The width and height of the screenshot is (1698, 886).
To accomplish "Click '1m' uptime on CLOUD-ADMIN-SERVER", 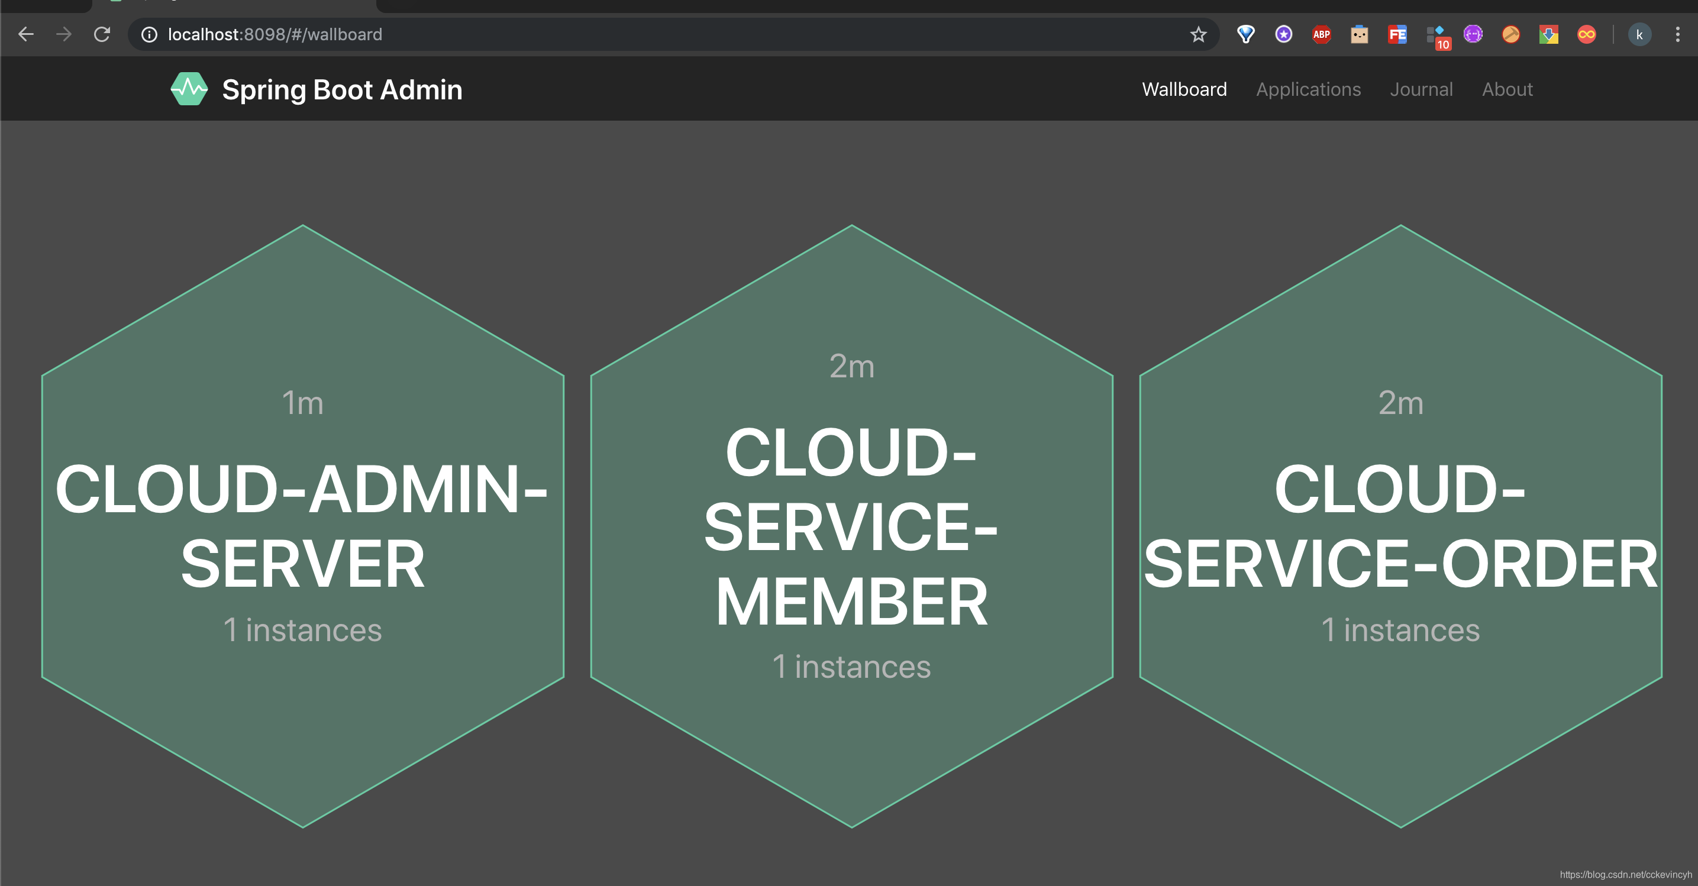I will tap(302, 403).
